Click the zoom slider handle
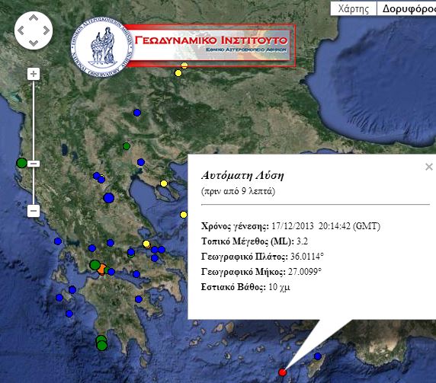This screenshot has height=383, width=436. pos(34,164)
